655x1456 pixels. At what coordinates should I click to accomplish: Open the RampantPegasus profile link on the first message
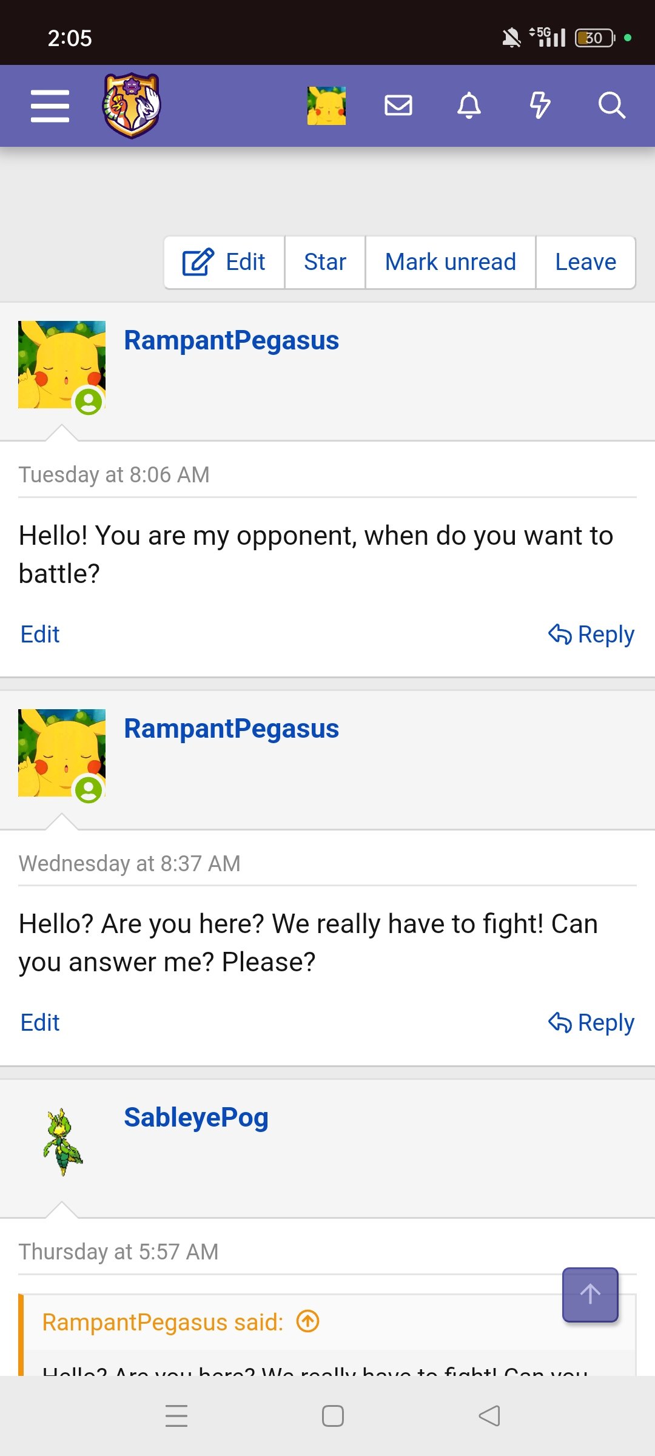231,340
